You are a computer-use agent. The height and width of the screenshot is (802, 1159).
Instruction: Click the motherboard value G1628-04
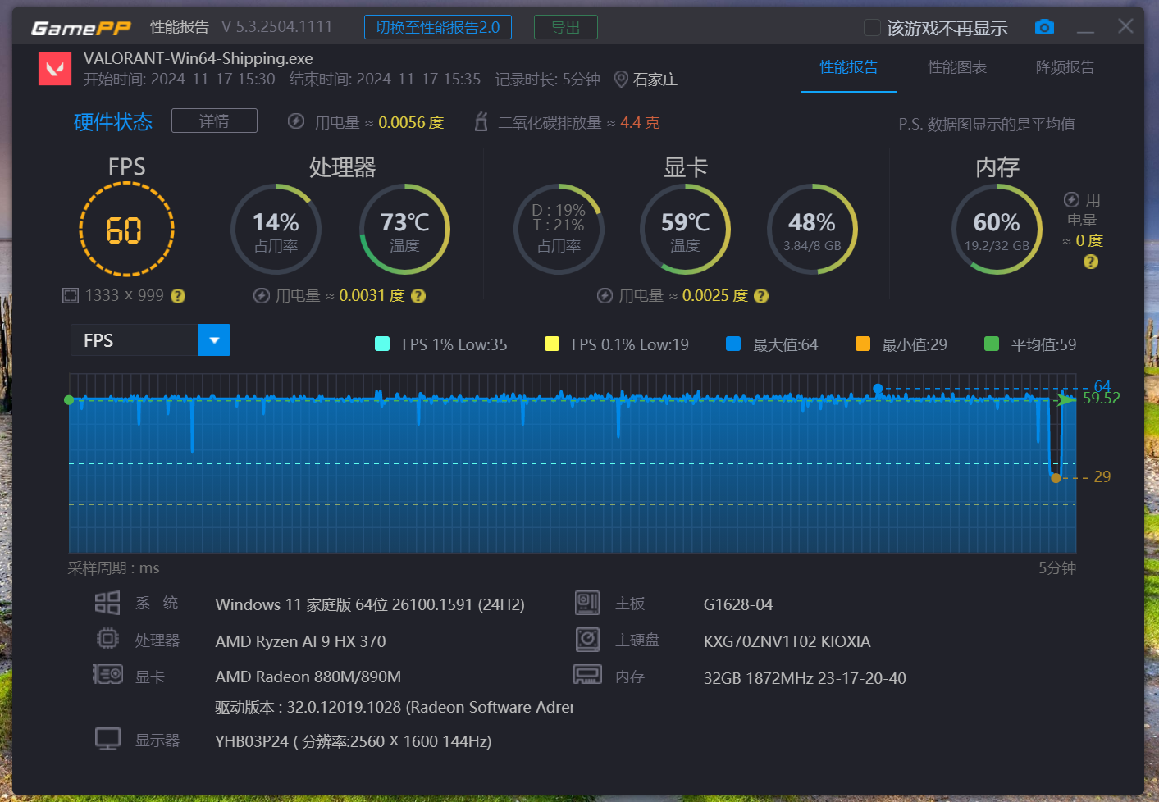(738, 604)
